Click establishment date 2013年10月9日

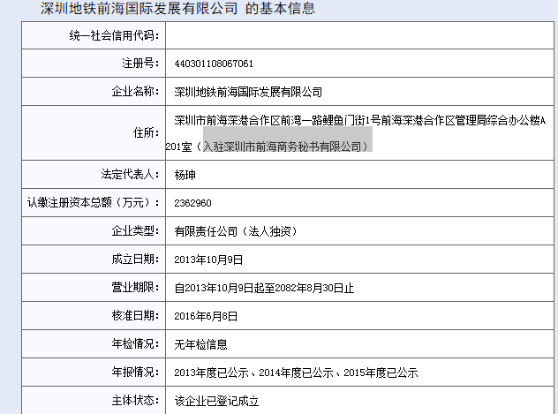click(x=208, y=260)
